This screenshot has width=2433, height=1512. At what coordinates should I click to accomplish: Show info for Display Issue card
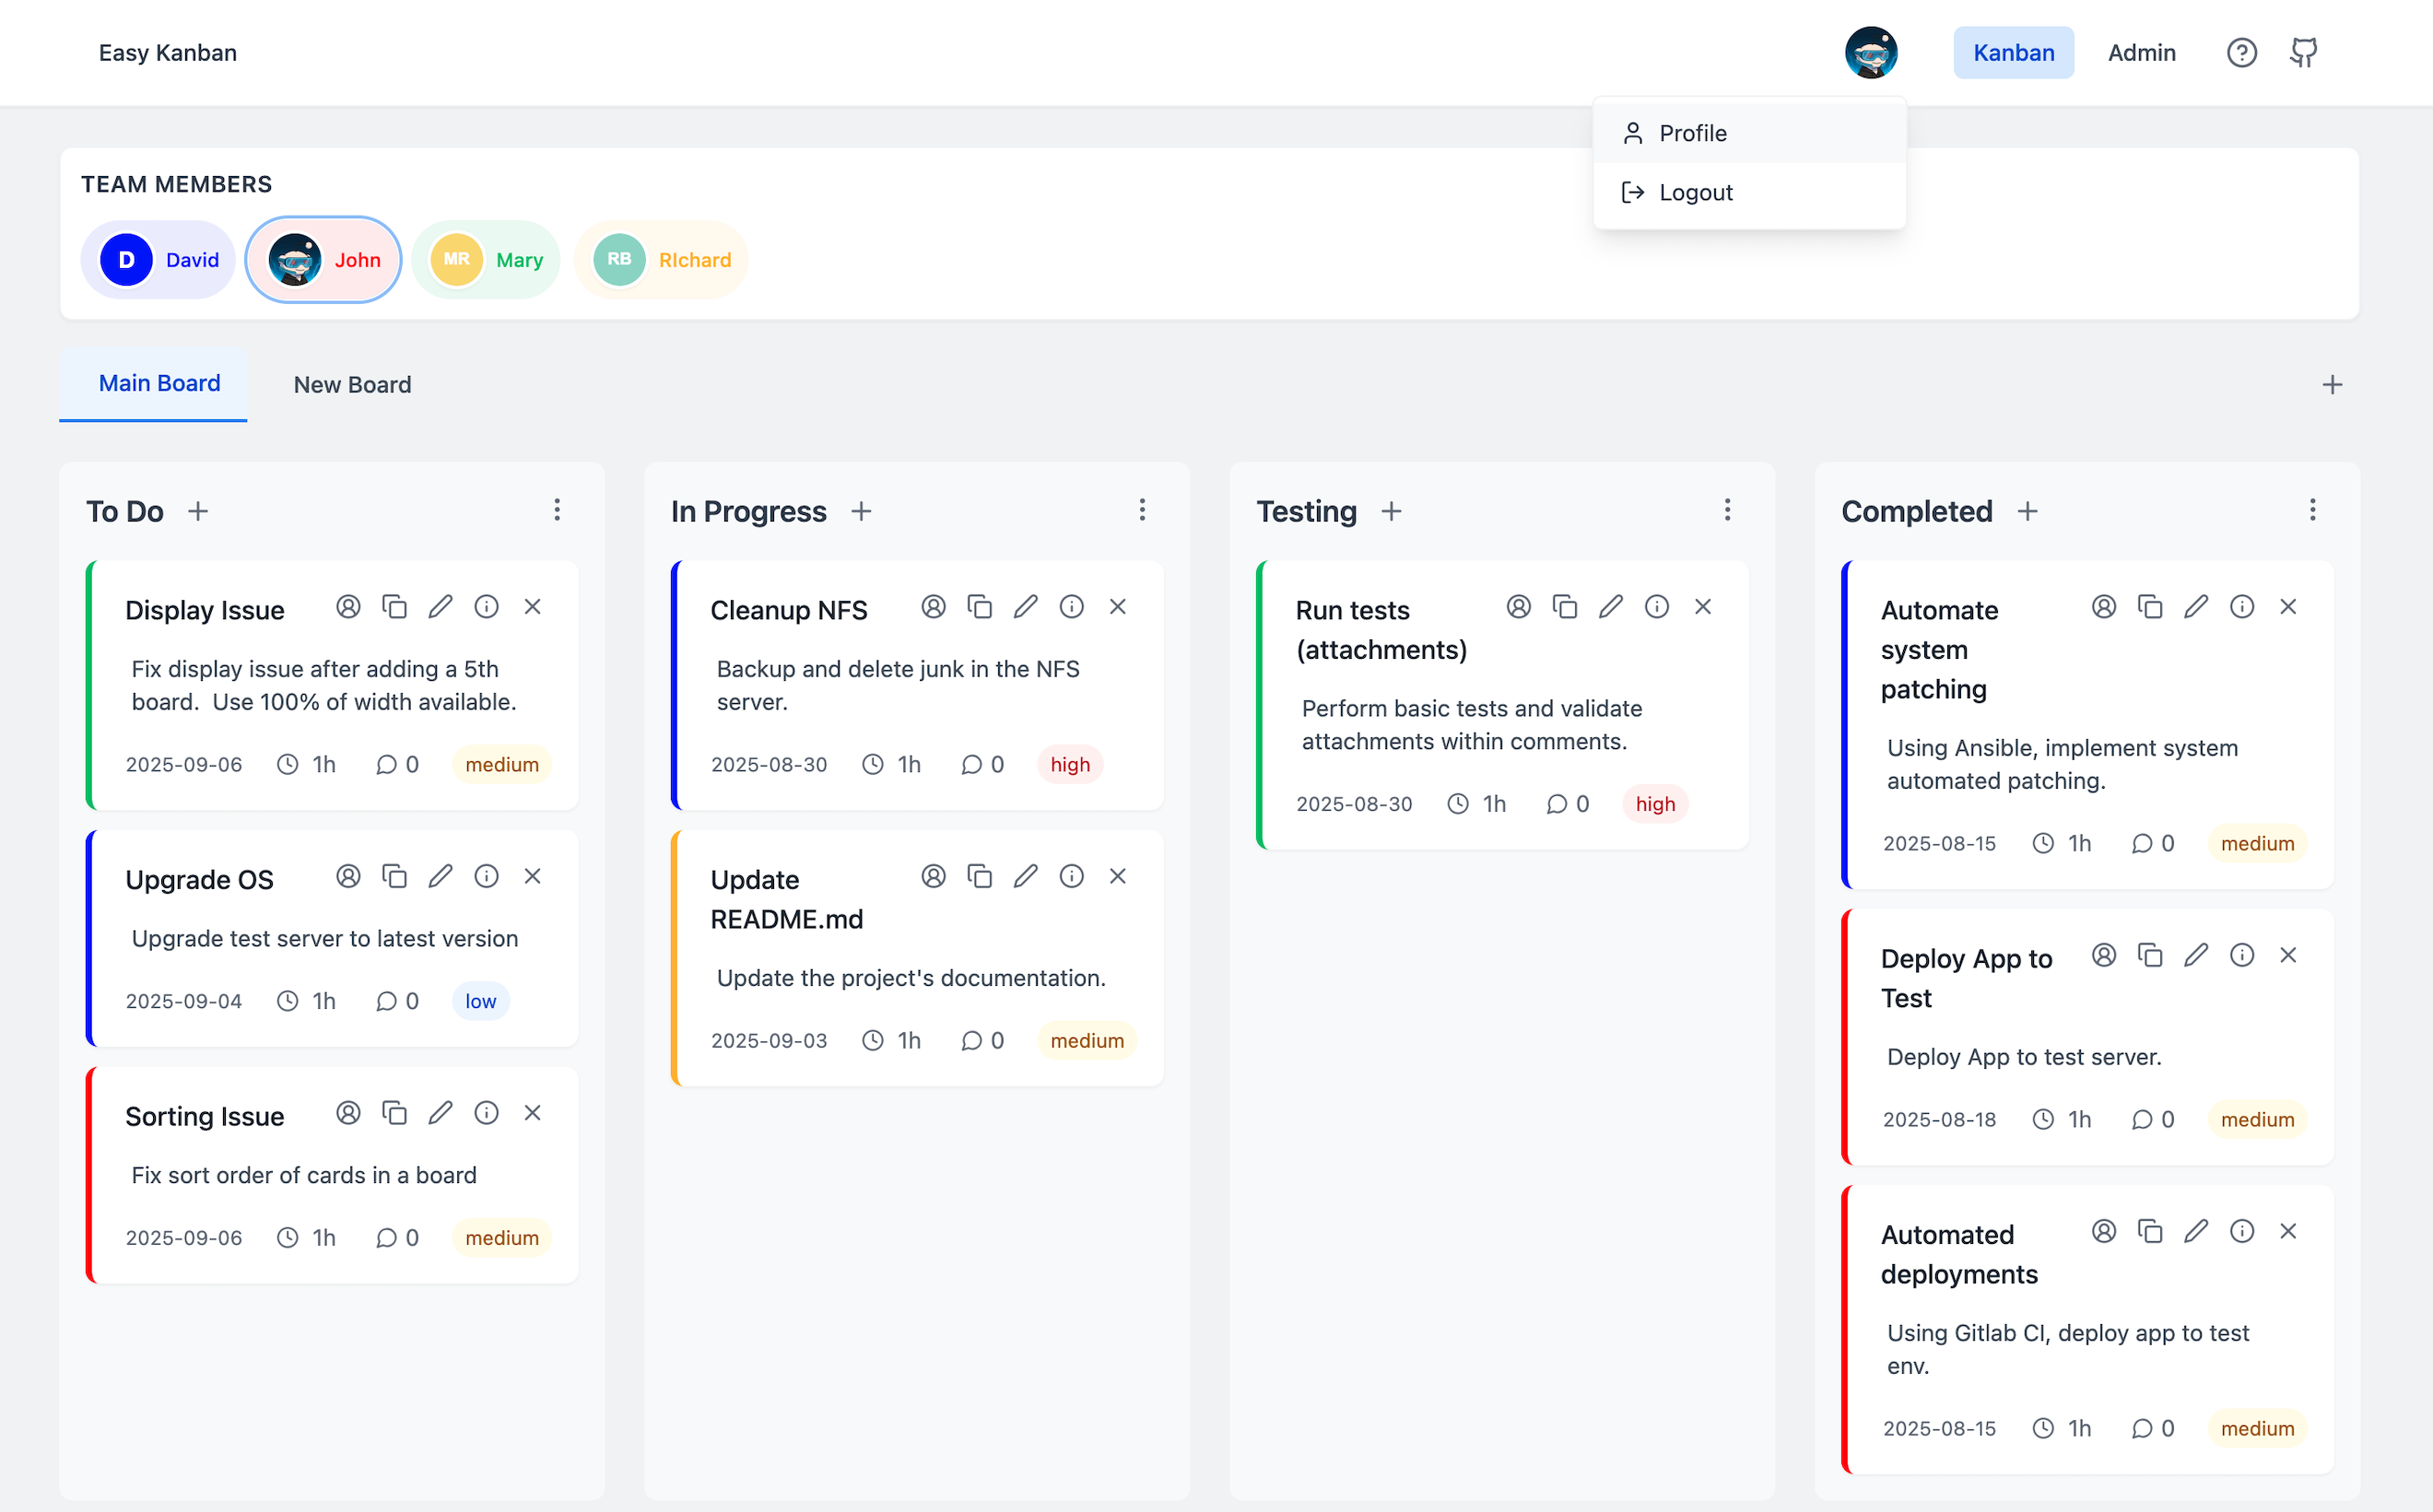(x=486, y=606)
